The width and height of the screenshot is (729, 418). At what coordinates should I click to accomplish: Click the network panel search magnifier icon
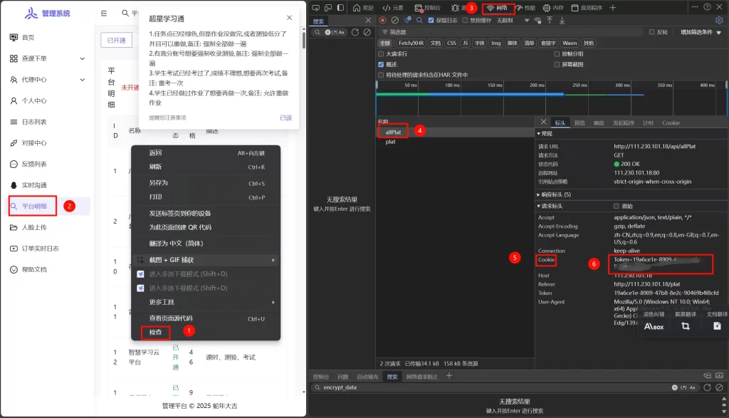click(421, 19)
